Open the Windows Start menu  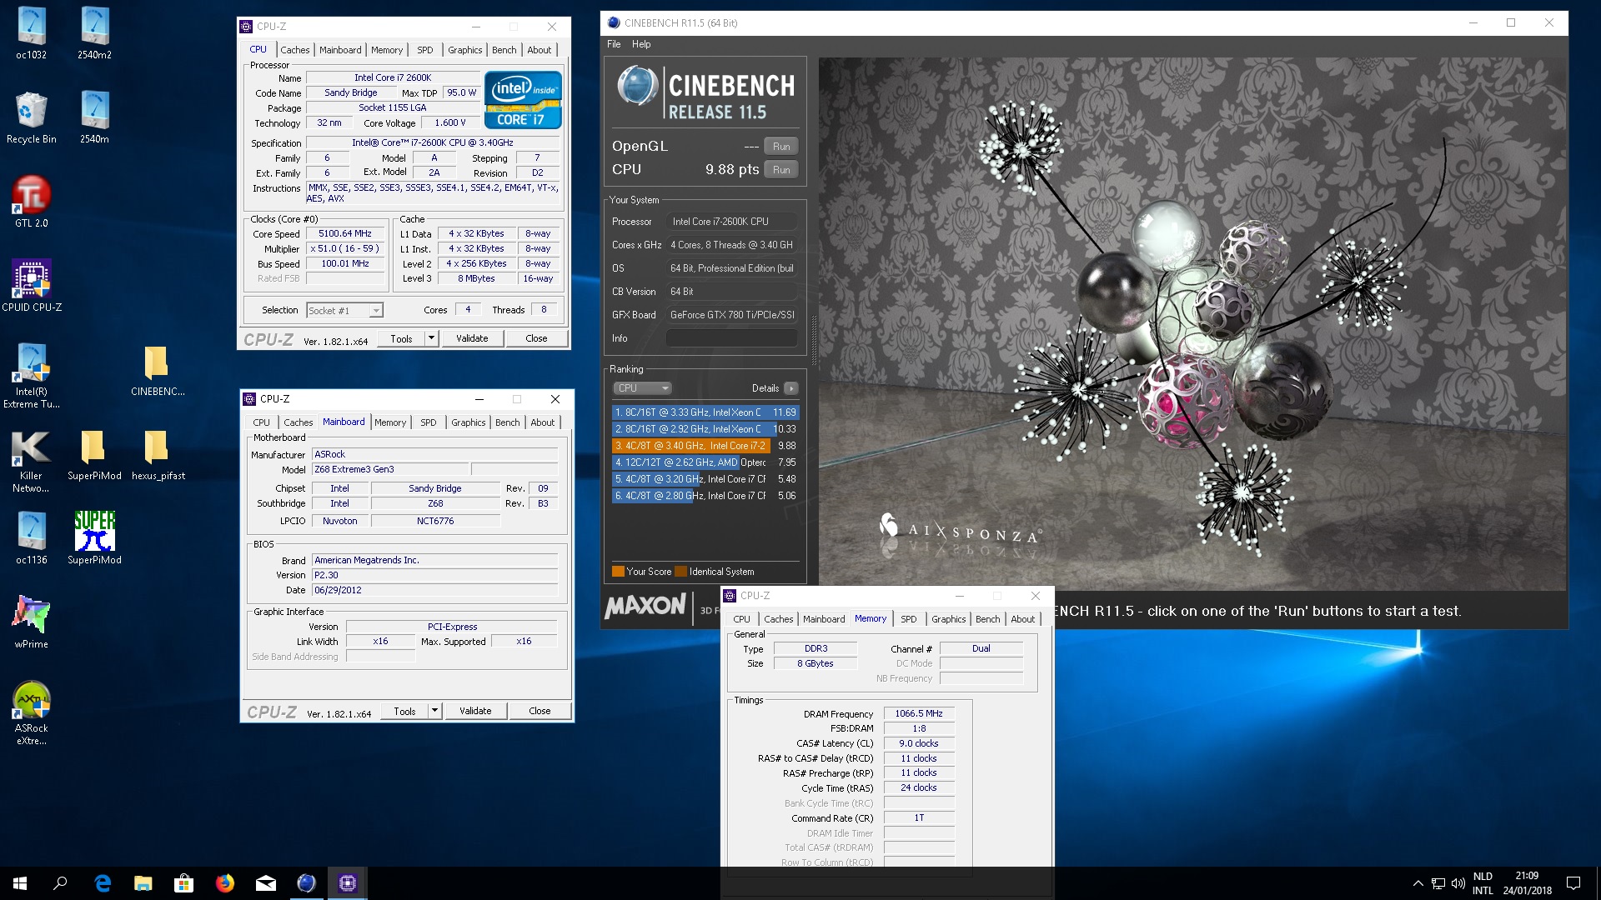(20, 883)
